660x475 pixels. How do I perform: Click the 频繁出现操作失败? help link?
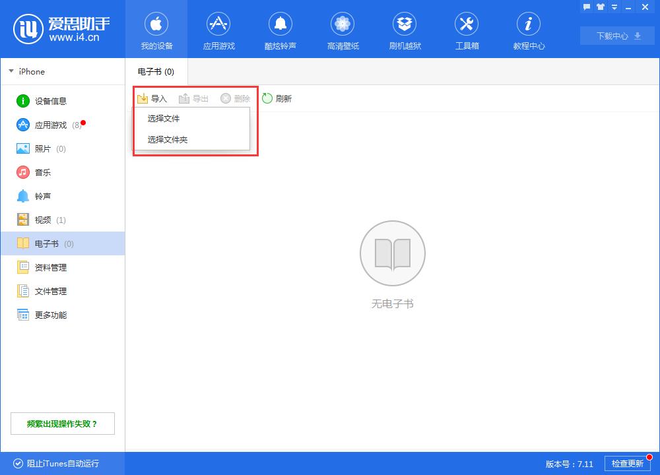[62, 424]
